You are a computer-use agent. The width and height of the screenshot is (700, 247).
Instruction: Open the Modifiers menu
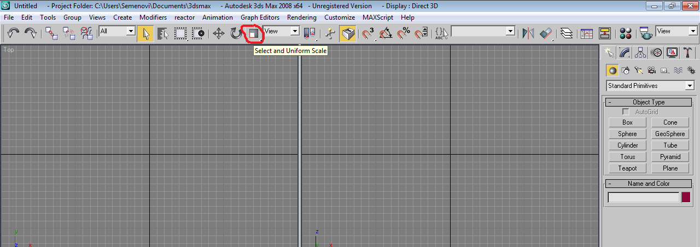pyautogui.click(x=153, y=17)
